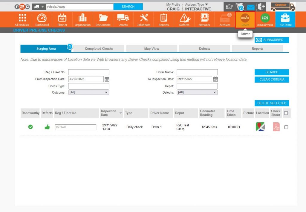Image resolution: width=306 pixels, height=212 pixels.
Task: Open the Outcome dropdown
Action: pyautogui.click(x=88, y=92)
